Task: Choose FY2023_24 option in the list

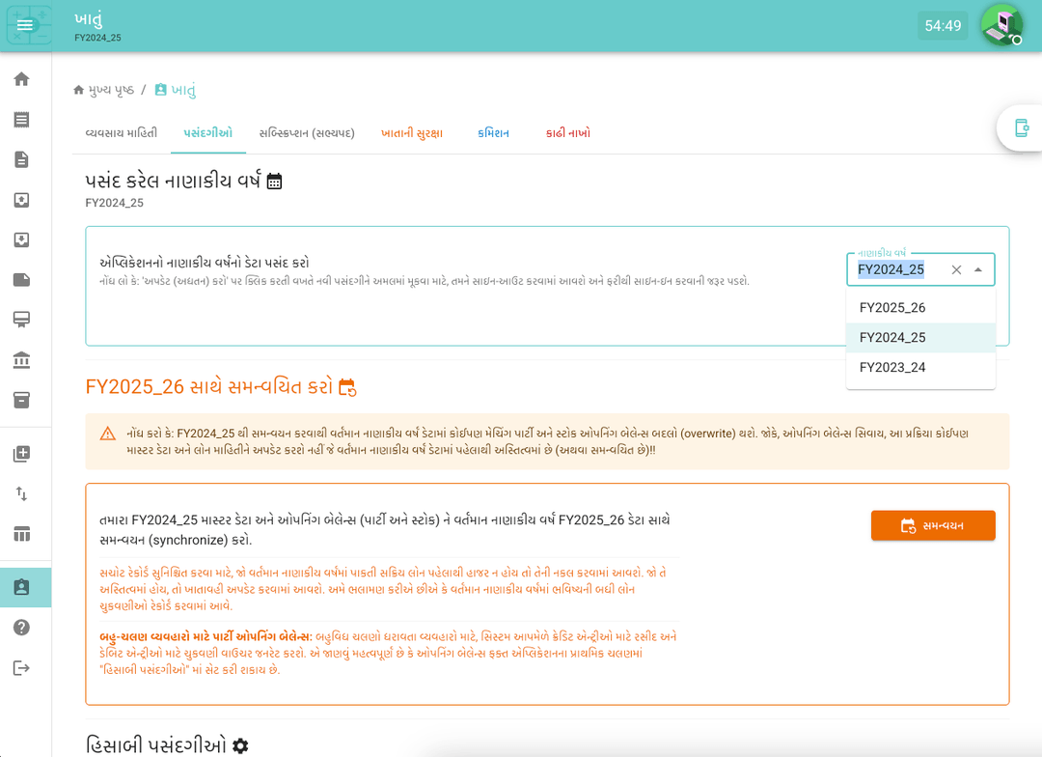Action: click(x=892, y=368)
